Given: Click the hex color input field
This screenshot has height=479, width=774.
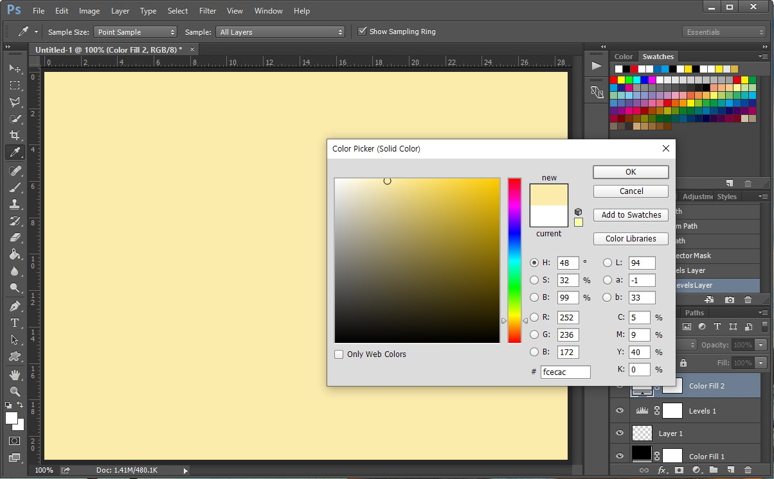Looking at the screenshot, I should click(565, 372).
